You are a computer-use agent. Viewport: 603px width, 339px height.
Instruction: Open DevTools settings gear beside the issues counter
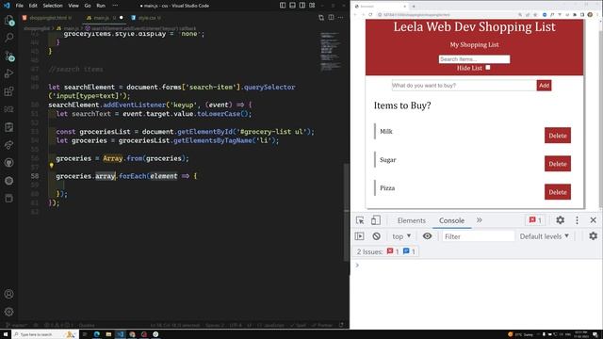click(x=560, y=220)
